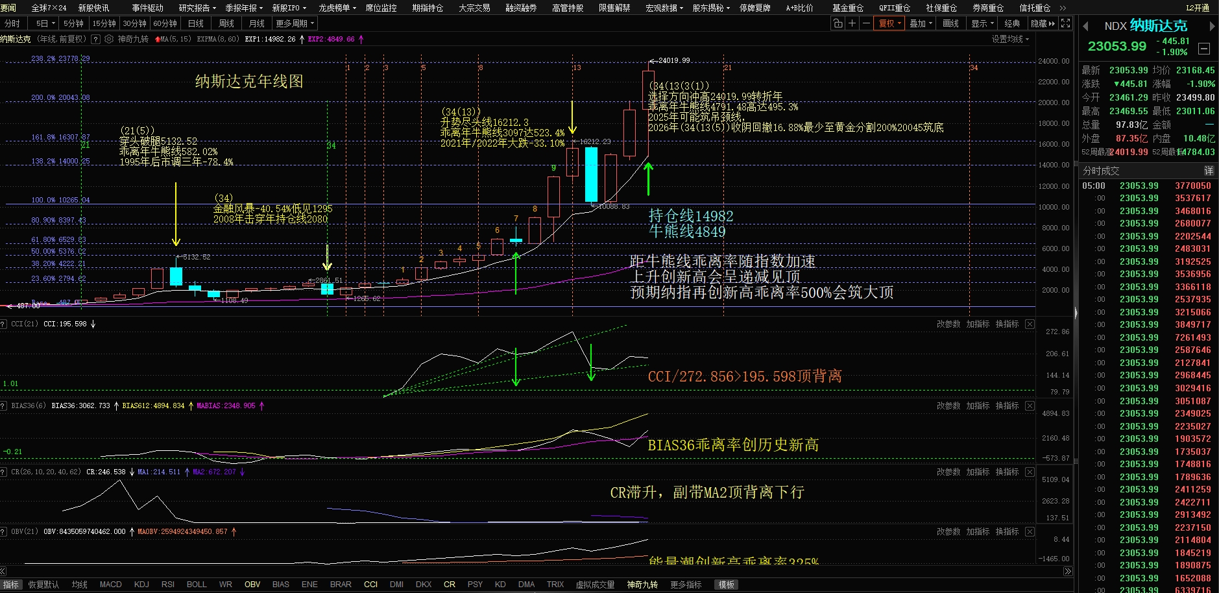Click help icon for OBV(21) indicator
The image size is (1219, 593).
tap(3, 531)
